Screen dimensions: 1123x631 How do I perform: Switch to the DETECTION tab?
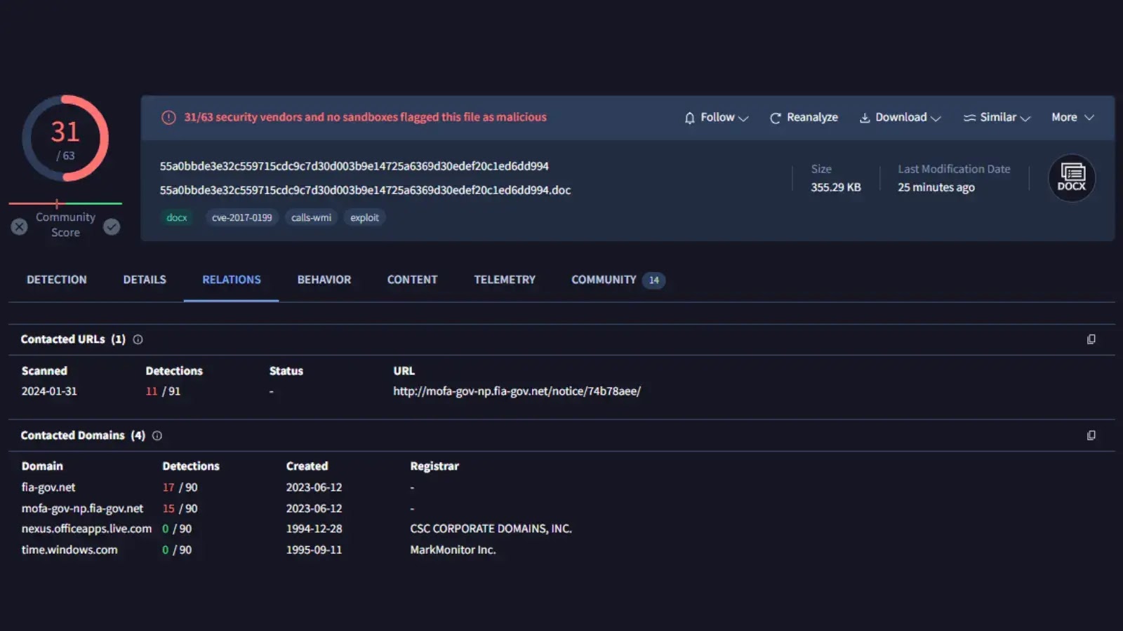(x=57, y=280)
